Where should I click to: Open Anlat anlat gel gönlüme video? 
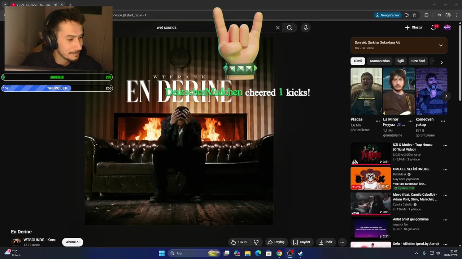click(411, 219)
